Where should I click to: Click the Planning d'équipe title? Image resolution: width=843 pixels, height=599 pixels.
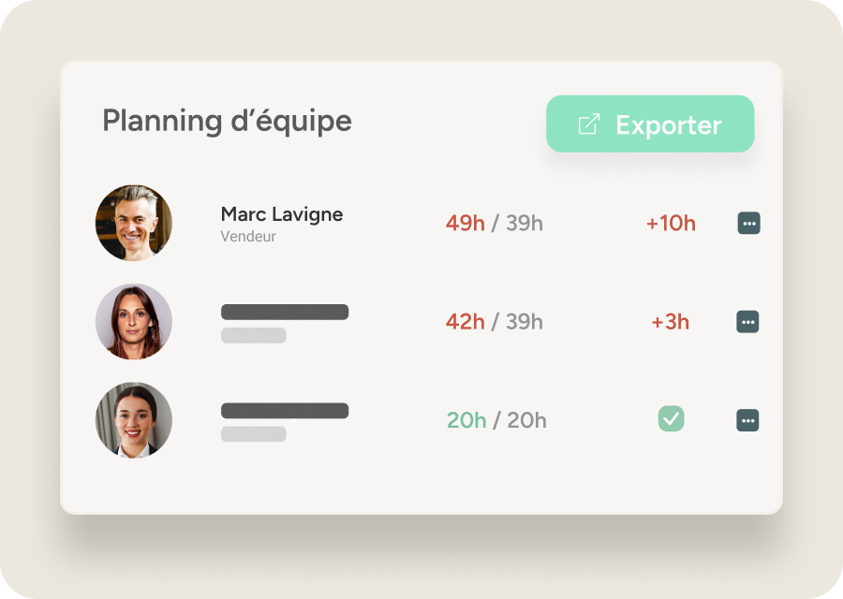pos(227,122)
